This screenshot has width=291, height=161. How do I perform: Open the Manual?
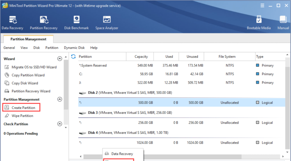point(283,23)
